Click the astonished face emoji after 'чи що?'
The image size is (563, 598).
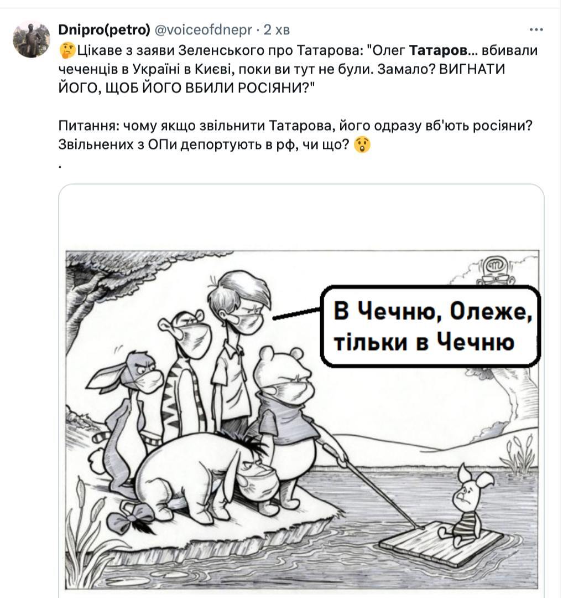click(x=362, y=145)
